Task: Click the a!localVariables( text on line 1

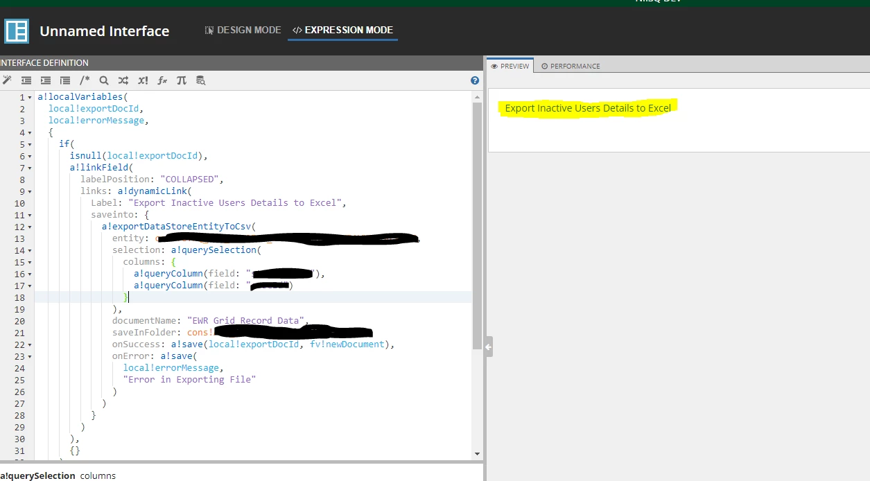Action: click(82, 97)
